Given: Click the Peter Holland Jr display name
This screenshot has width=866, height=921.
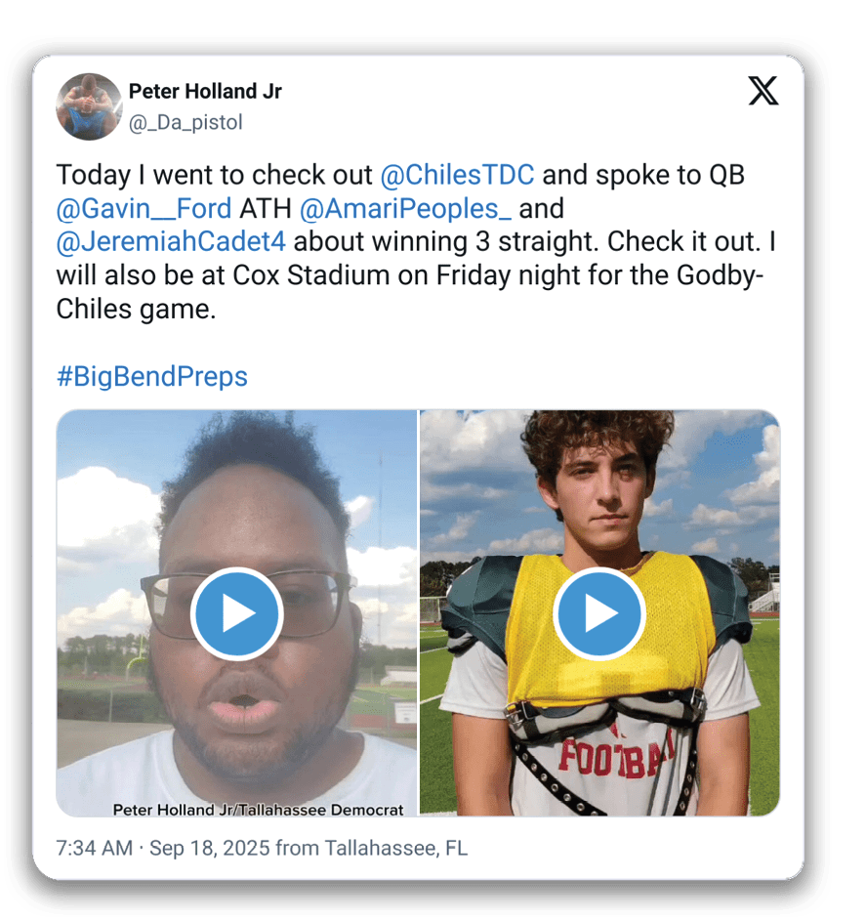Looking at the screenshot, I should click(205, 92).
